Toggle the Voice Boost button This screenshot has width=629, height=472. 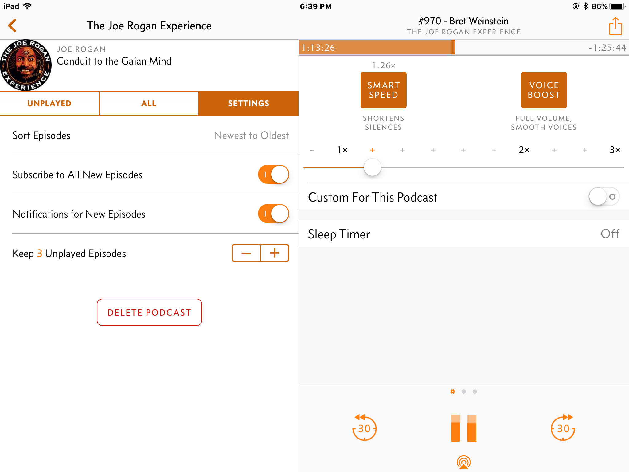click(544, 90)
